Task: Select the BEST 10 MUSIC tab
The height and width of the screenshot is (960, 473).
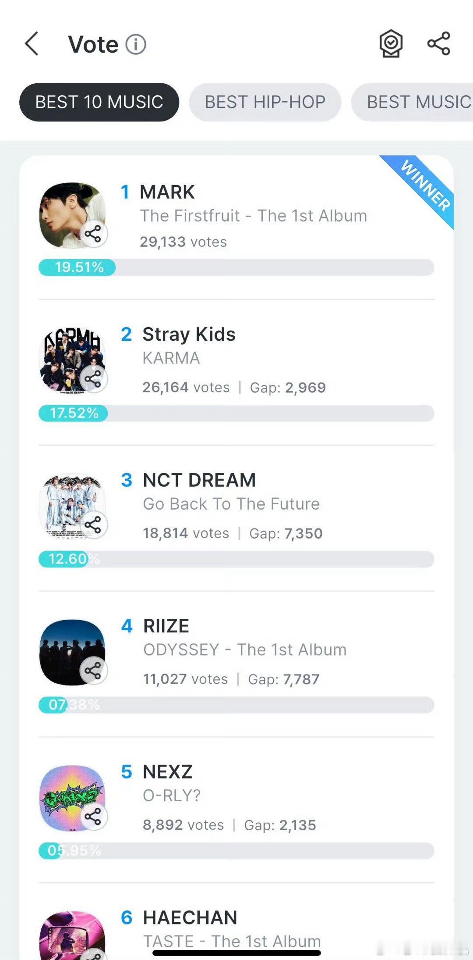Action: point(99,102)
